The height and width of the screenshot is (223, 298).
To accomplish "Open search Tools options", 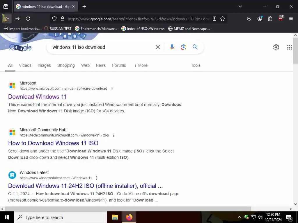I will click(x=196, y=65).
